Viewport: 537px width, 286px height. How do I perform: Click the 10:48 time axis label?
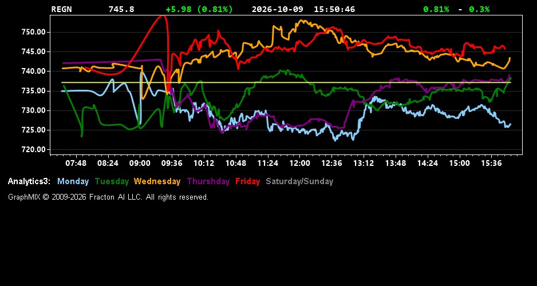(236, 163)
